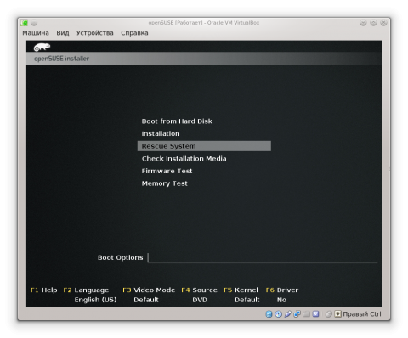Viewport: 408px width, 338px height.
Task: Minimize the VirtualBox window
Action: click(363, 23)
